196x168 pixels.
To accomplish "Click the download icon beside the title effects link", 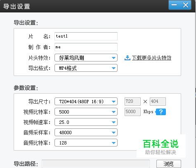I will 128,58.
